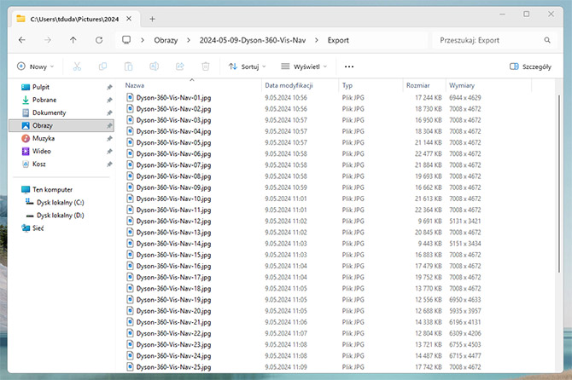This screenshot has height=380, width=572.
Task: Select the C:\Users\tduda\Pictures\2024 tab
Action: [74, 19]
